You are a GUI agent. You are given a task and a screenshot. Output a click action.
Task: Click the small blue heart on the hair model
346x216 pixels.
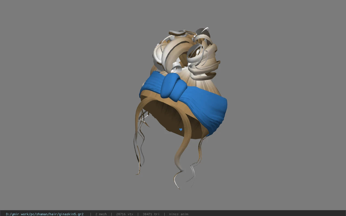pos(181,130)
